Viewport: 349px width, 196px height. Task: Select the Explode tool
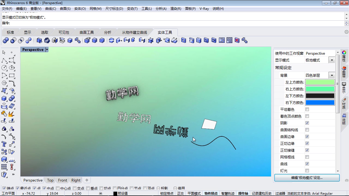12,114
